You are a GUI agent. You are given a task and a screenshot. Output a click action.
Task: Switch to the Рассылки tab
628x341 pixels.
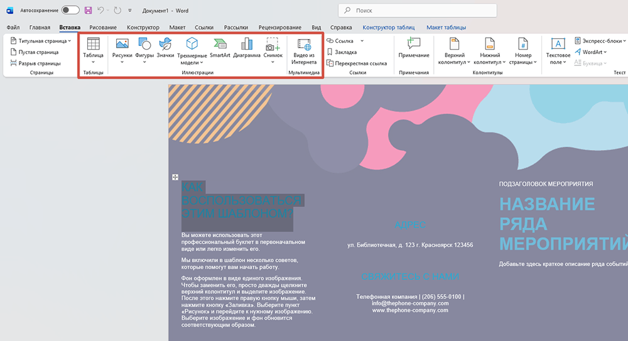(236, 27)
